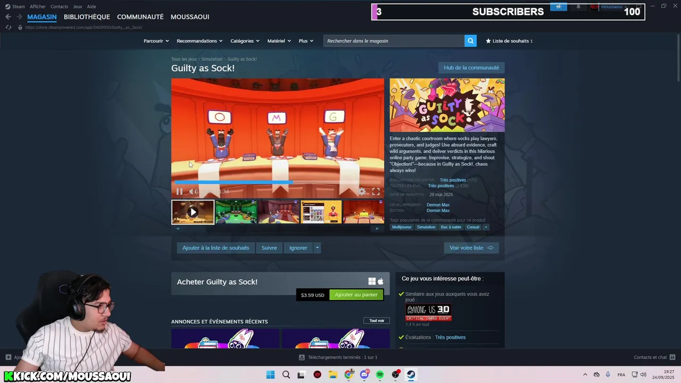The height and width of the screenshot is (383, 681).
Task: Click the Ignorer button
Action: (x=298, y=248)
